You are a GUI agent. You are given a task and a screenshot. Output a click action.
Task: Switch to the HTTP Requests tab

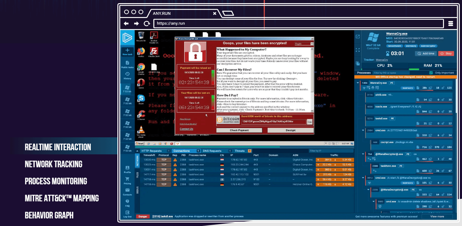coord(151,151)
